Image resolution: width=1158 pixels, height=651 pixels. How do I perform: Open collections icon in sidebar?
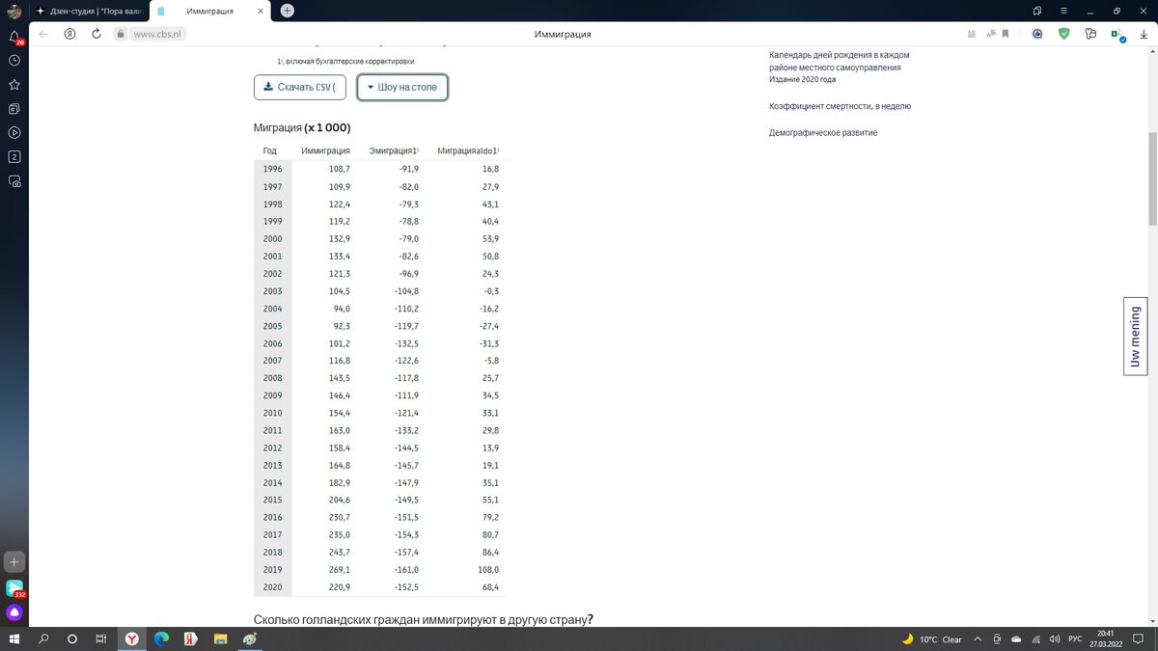tap(14, 108)
